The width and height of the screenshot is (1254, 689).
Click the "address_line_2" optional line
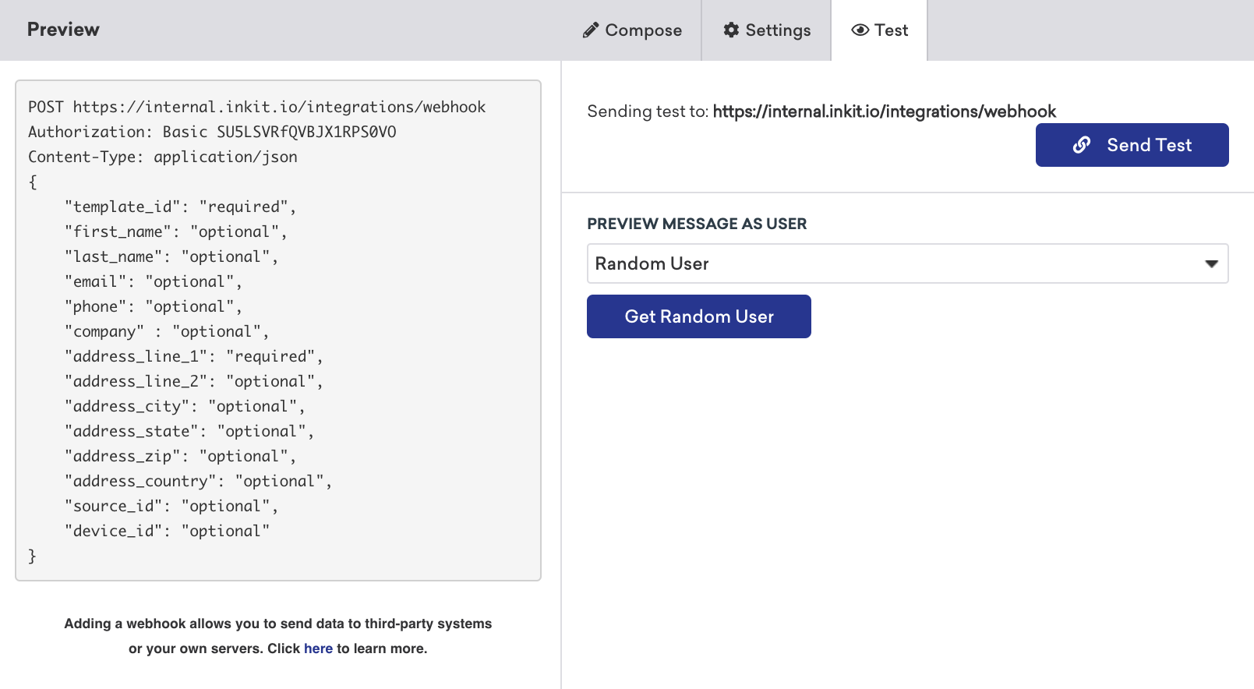(x=194, y=381)
